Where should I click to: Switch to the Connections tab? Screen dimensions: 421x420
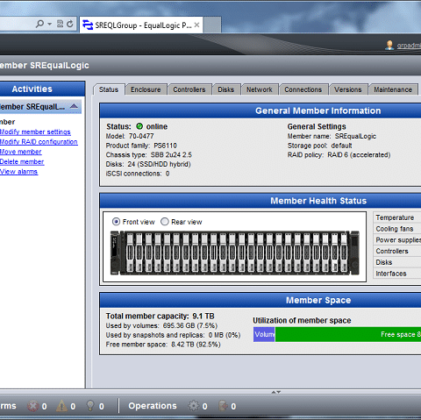[303, 89]
